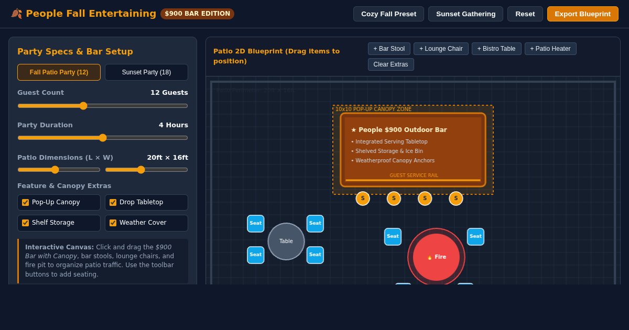629x330 pixels.
Task: Select the People $900 Outdoor Bar block
Action: (413, 150)
